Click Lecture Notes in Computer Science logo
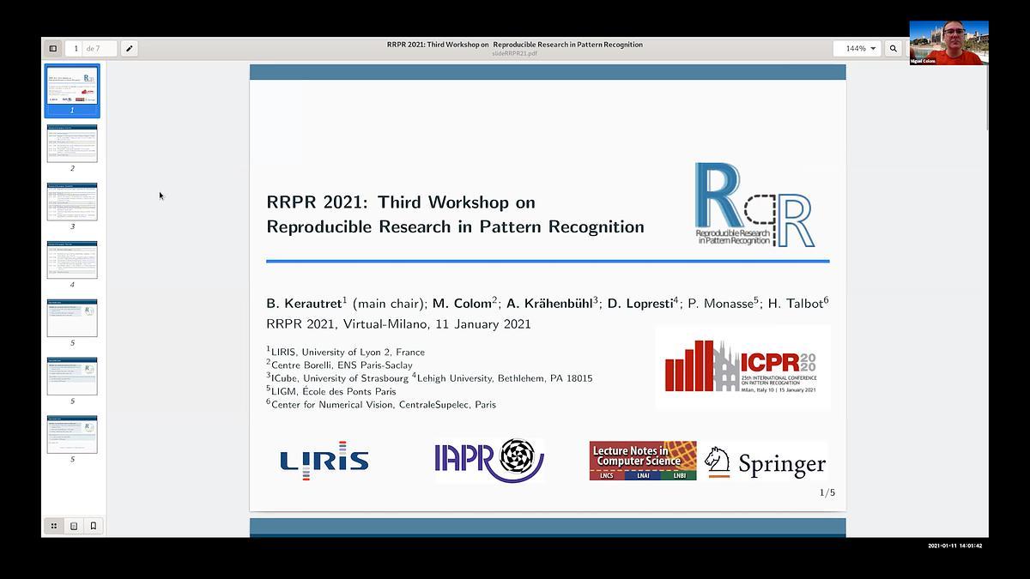The image size is (1030, 579). [x=643, y=461]
